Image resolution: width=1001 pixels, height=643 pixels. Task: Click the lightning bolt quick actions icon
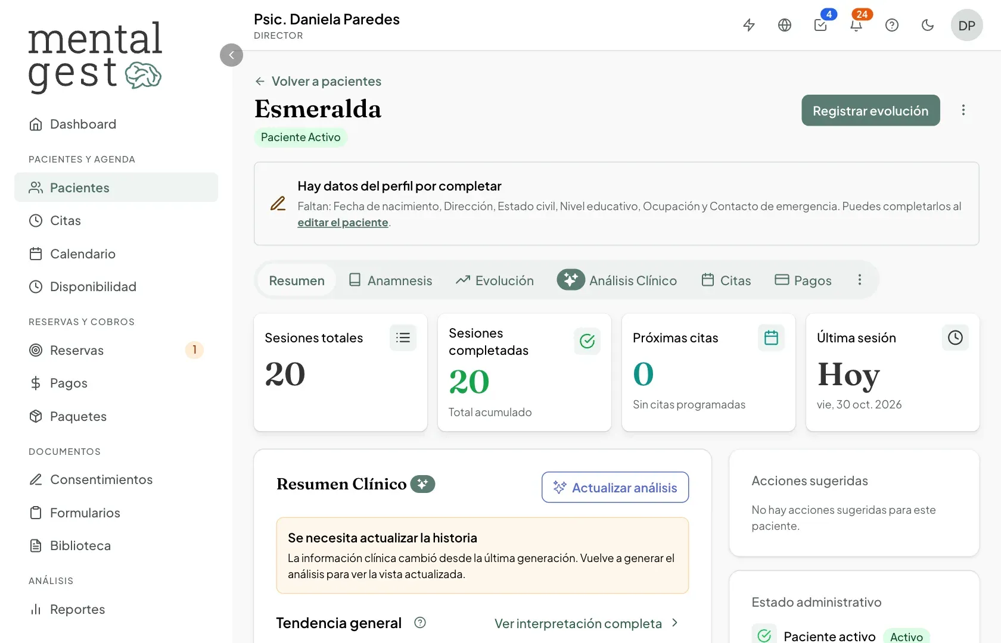749,25
